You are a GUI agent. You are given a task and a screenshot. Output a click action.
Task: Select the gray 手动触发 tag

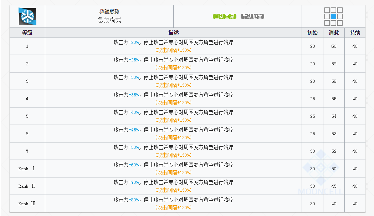click(252, 16)
